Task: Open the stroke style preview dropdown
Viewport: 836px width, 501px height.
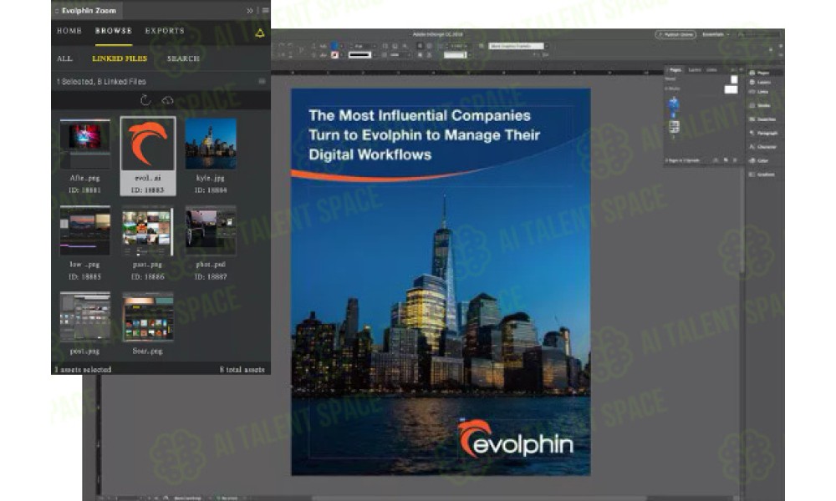Action: point(359,55)
